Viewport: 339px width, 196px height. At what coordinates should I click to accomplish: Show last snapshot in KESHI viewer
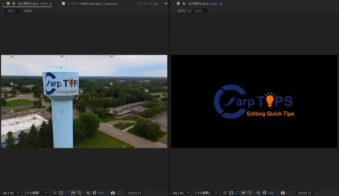(119, 193)
